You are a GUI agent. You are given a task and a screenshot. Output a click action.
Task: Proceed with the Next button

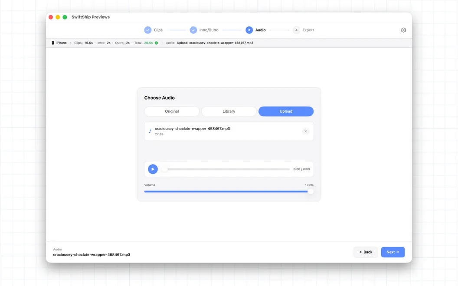click(x=393, y=252)
